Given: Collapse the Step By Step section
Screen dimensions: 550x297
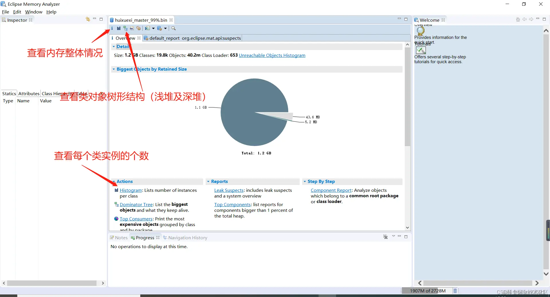Looking at the screenshot, I should [305, 182].
